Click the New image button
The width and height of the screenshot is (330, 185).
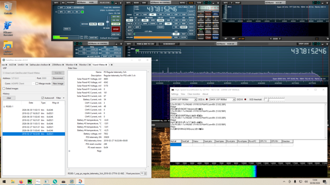pos(58,84)
